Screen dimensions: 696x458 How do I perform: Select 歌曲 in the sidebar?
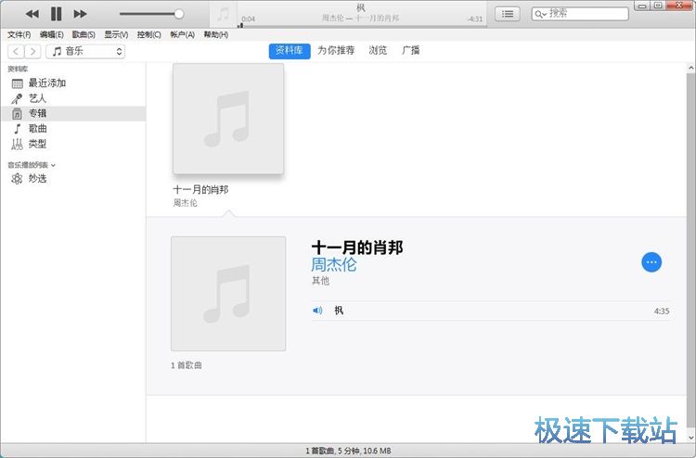(72, 129)
